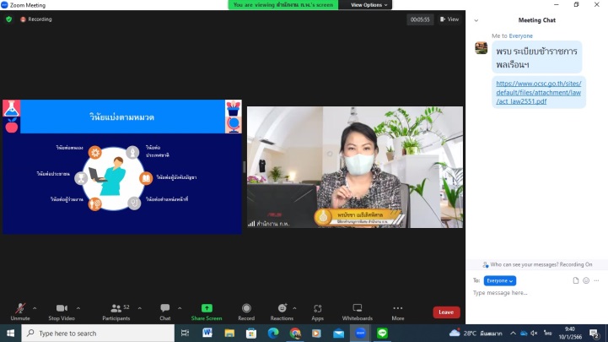Open video options arrow next to Stop Video
Screen dimensions: 608x342
pyautogui.click(x=78, y=308)
